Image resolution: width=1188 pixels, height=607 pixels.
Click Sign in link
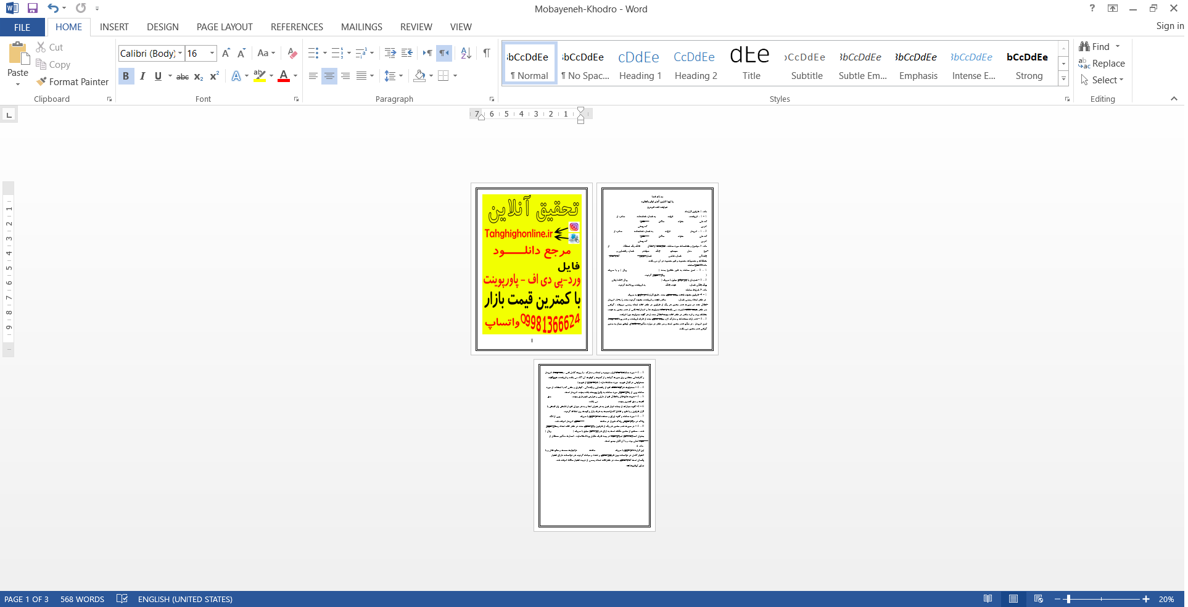click(x=1169, y=26)
